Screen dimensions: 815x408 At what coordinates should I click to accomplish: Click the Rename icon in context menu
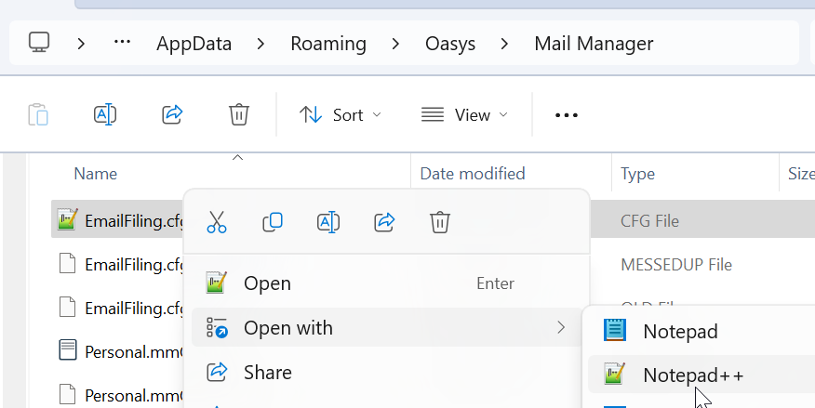[327, 222]
